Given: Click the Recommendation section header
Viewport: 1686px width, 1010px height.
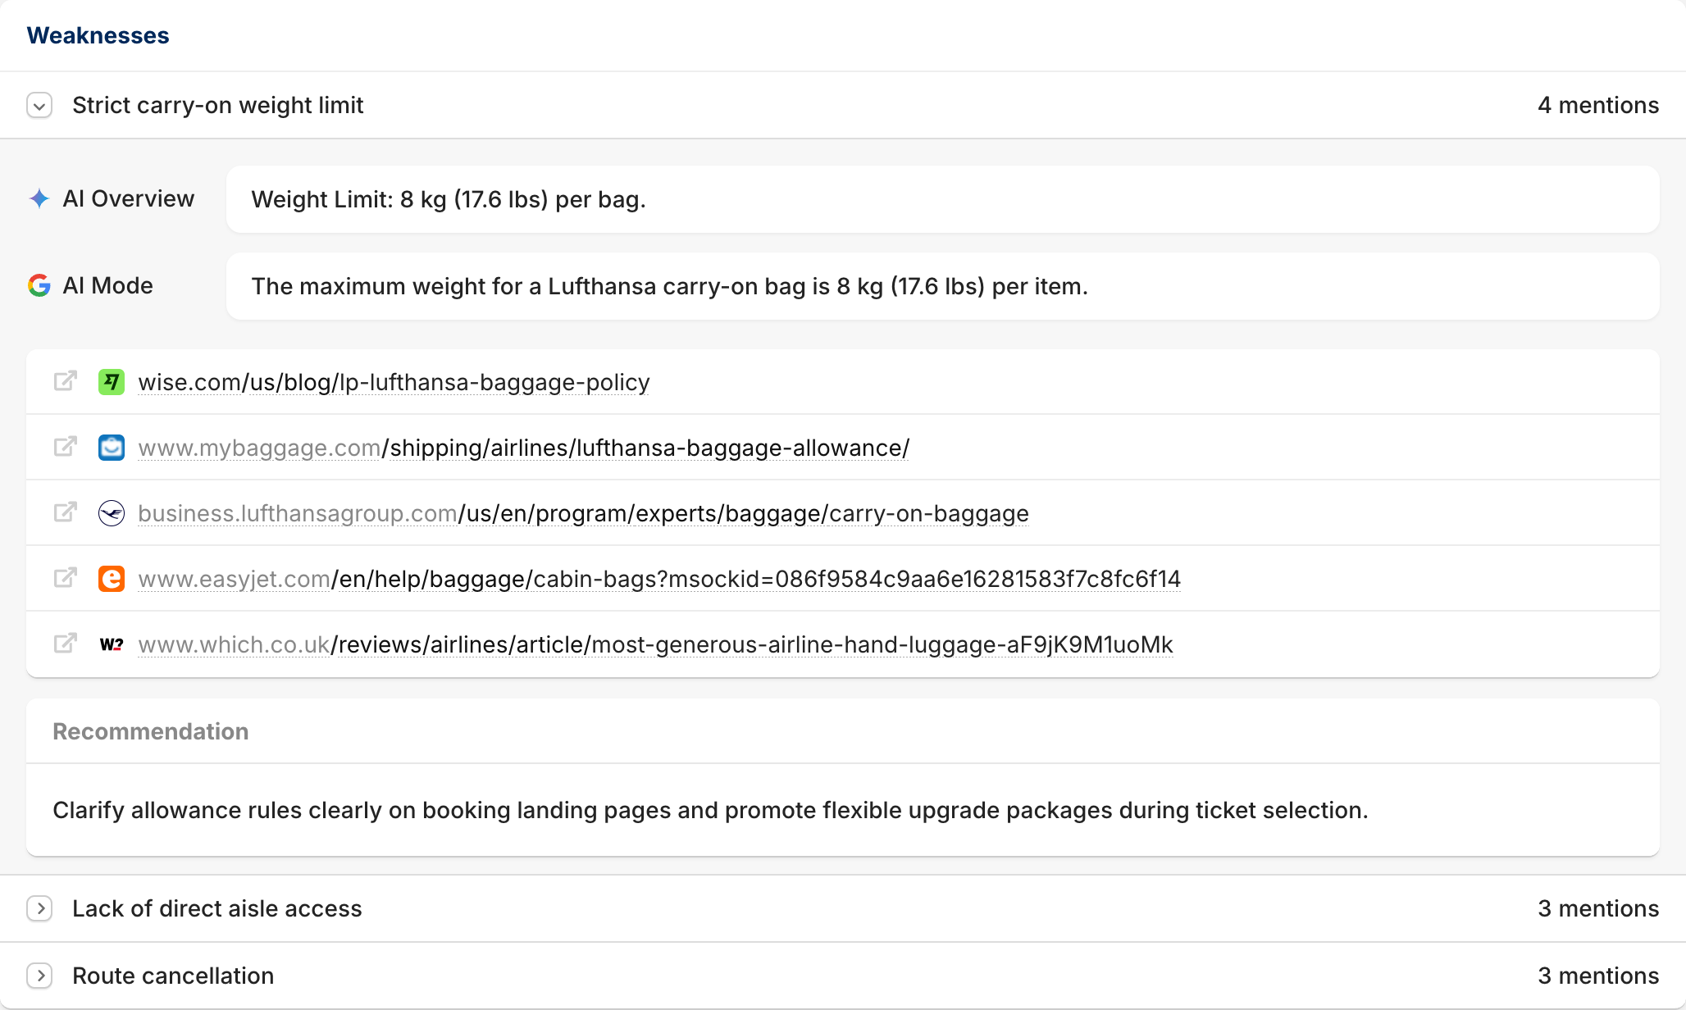Looking at the screenshot, I should click(x=151, y=731).
